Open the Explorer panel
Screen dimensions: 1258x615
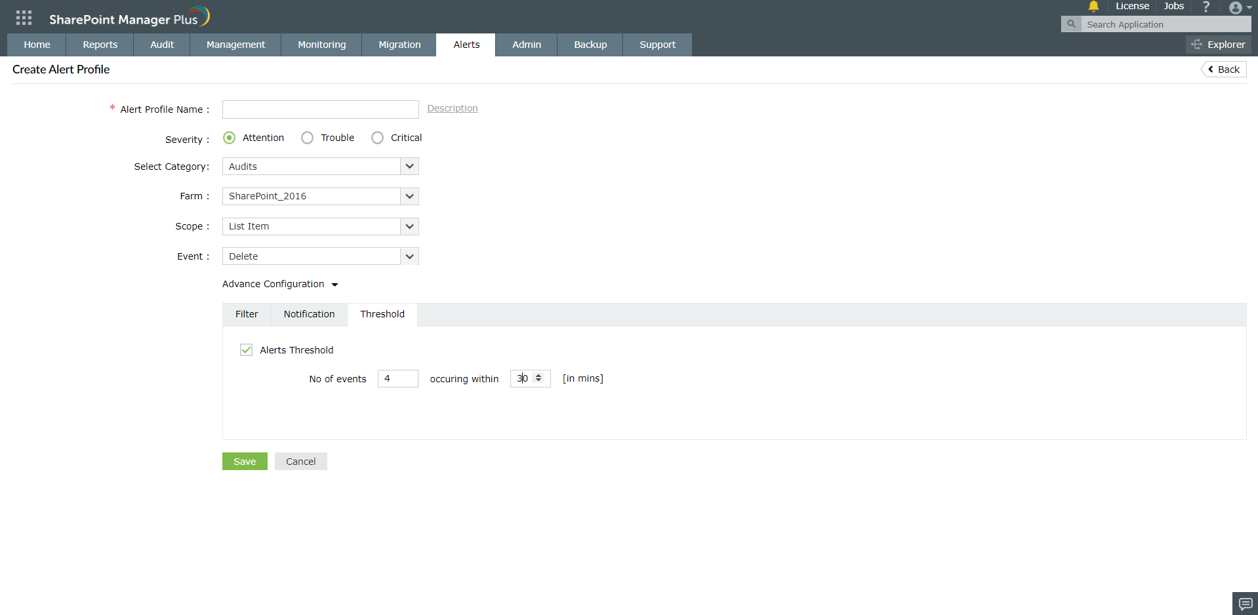[1218, 44]
